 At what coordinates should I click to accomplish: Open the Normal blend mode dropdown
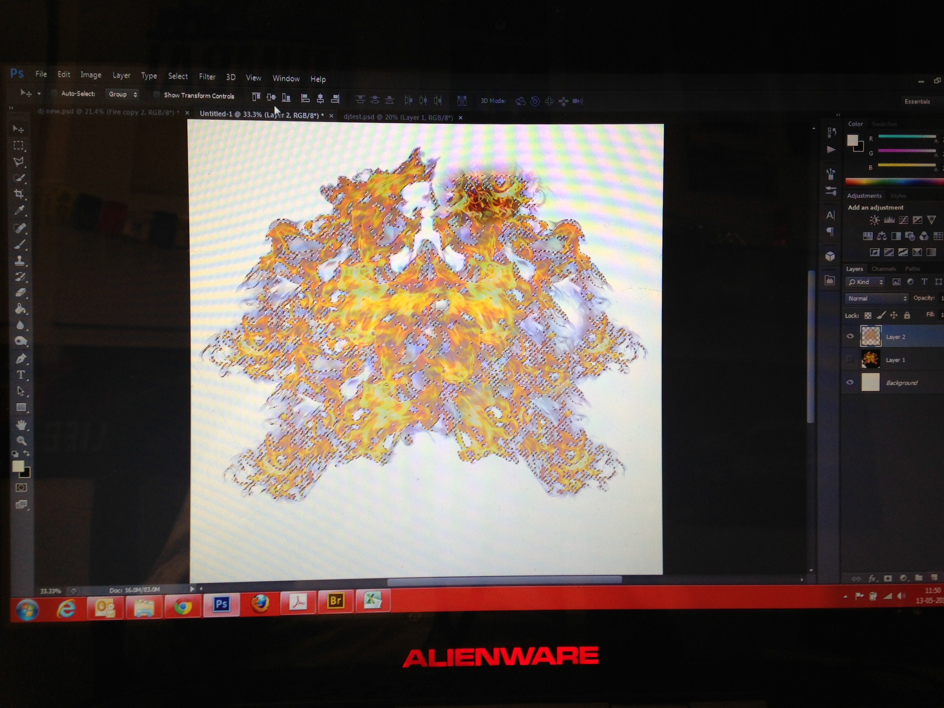877,298
